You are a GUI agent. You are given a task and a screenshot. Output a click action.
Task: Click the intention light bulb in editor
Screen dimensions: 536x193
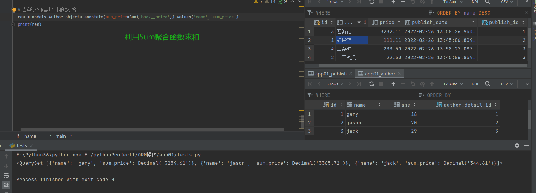(14, 10)
